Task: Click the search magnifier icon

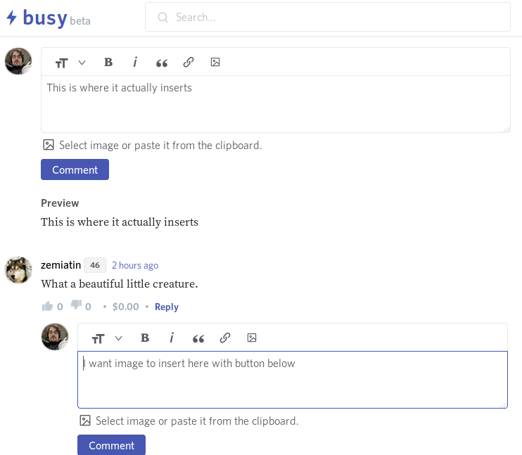Action: pos(163,18)
